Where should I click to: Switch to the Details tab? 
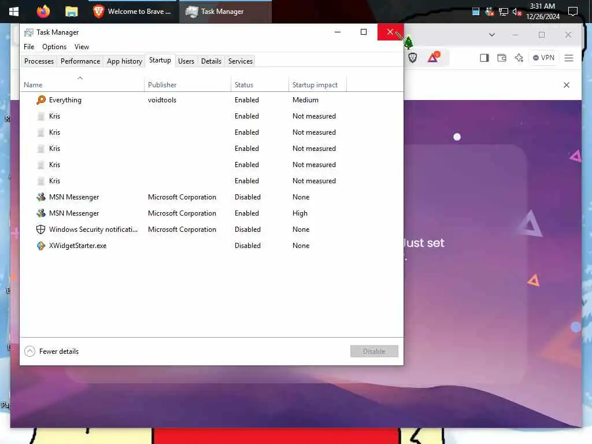(211, 61)
